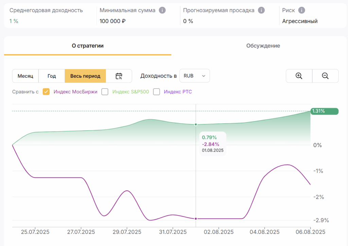Click info icon next to Минимальная сумма
348x246 pixels.
[x=162, y=10]
